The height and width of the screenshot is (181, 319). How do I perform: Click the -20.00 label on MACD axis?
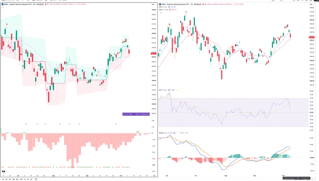312,171
